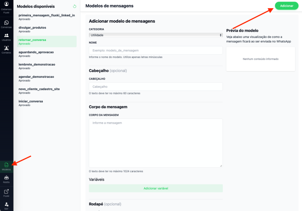Open the Contatos icon in sidebar
302x211 pixels.
pos(6,49)
